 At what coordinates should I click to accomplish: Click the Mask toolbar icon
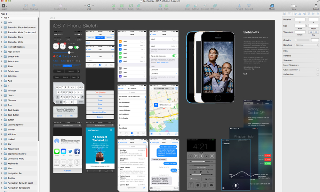[x=160, y=6]
